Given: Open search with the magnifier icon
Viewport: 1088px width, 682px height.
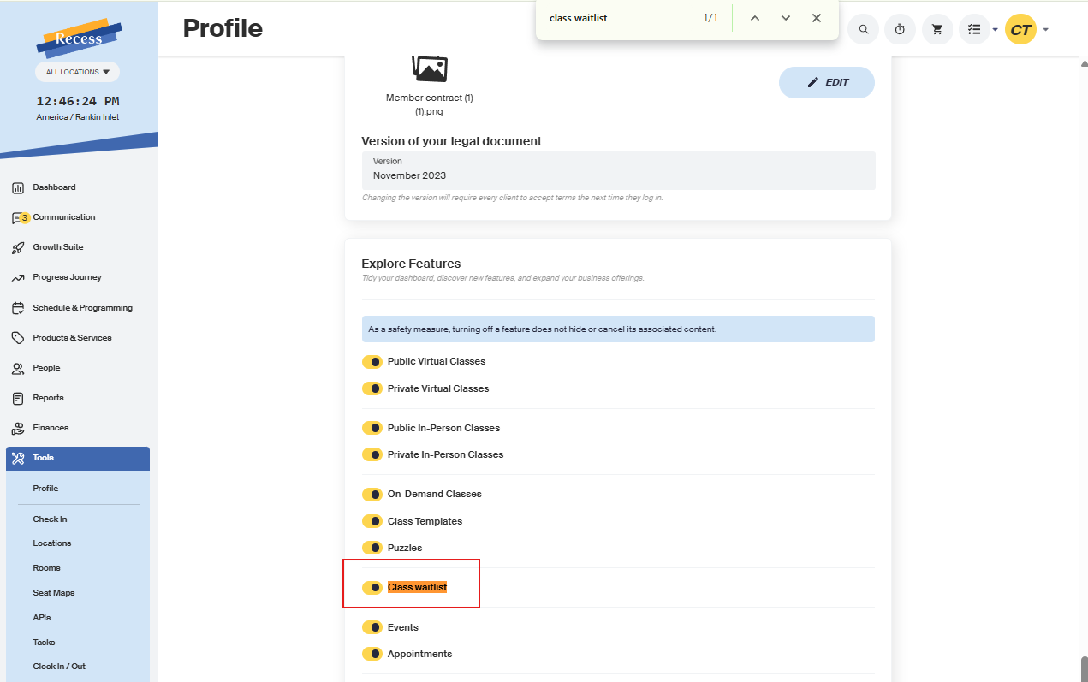Looking at the screenshot, I should [x=864, y=29].
